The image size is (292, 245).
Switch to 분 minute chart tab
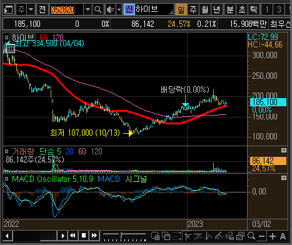tap(230, 9)
